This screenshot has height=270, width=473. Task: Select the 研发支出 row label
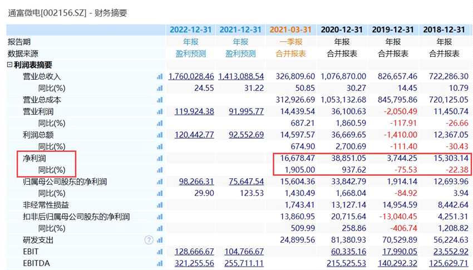[x=38, y=240]
